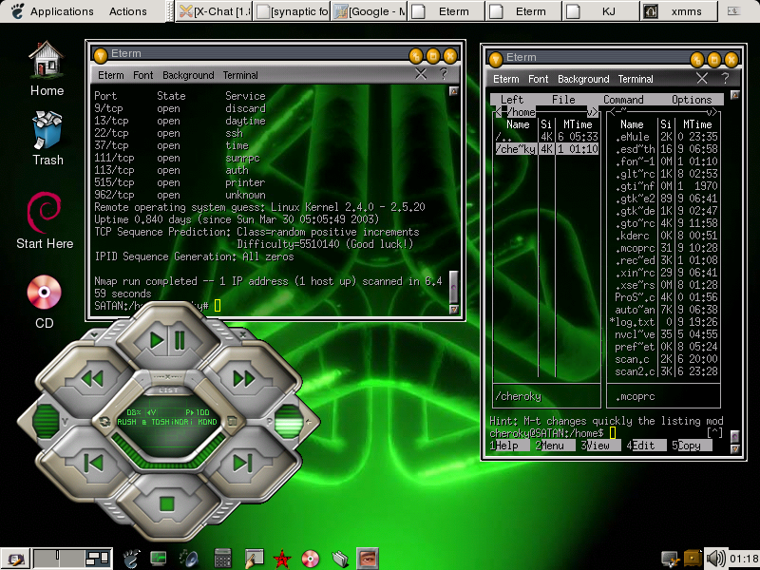Viewport: 760px width, 570px height.
Task: Open the Home desktop icon
Action: tap(47, 68)
